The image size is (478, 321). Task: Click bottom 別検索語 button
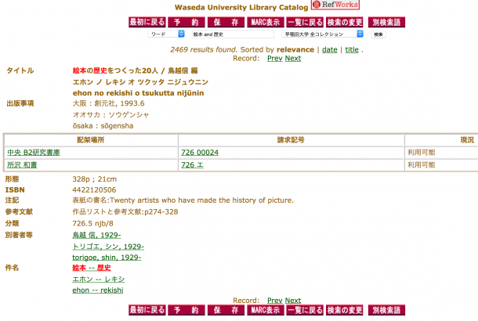pos(386,310)
